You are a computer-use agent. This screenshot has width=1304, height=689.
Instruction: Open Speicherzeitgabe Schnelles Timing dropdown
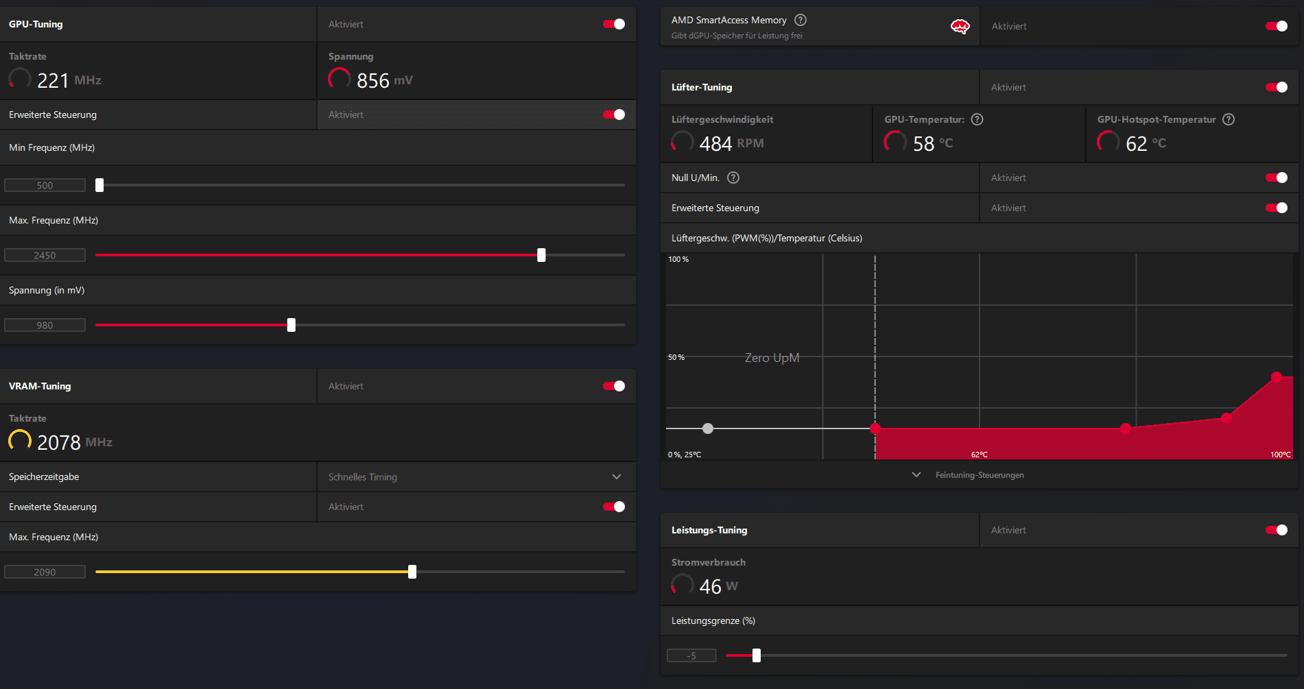click(x=476, y=476)
